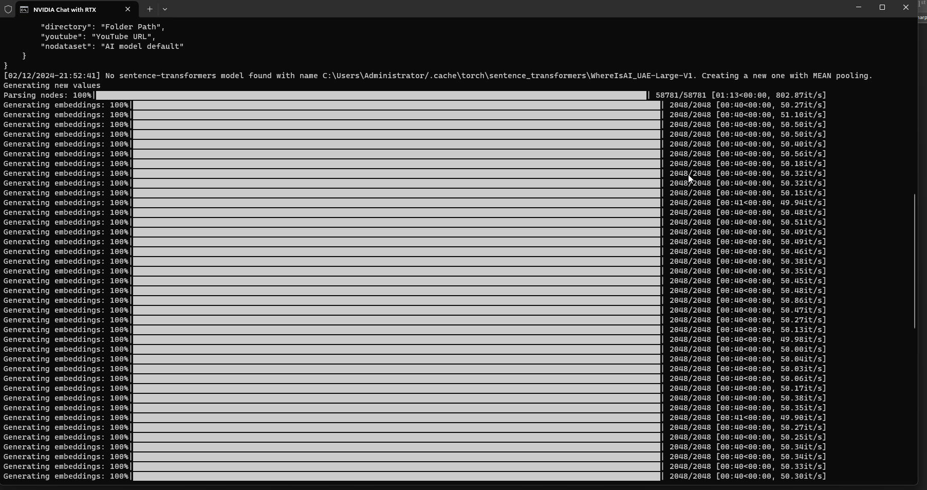
Task: Click the "Generating new values" line
Action: tap(52, 85)
